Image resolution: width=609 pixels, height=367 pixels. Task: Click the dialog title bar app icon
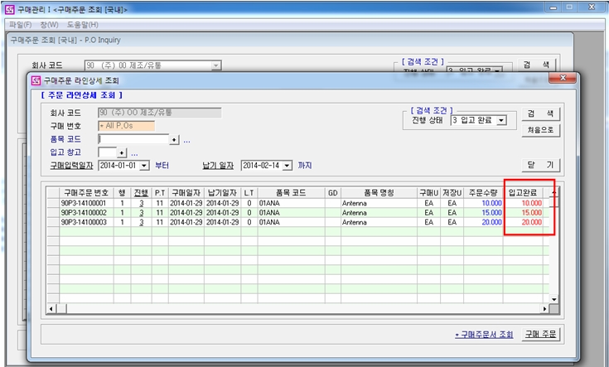click(36, 80)
